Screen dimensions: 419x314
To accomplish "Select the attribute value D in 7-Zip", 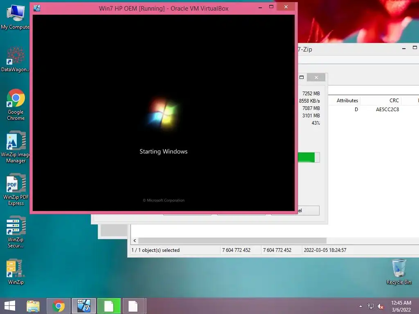I will (356, 110).
